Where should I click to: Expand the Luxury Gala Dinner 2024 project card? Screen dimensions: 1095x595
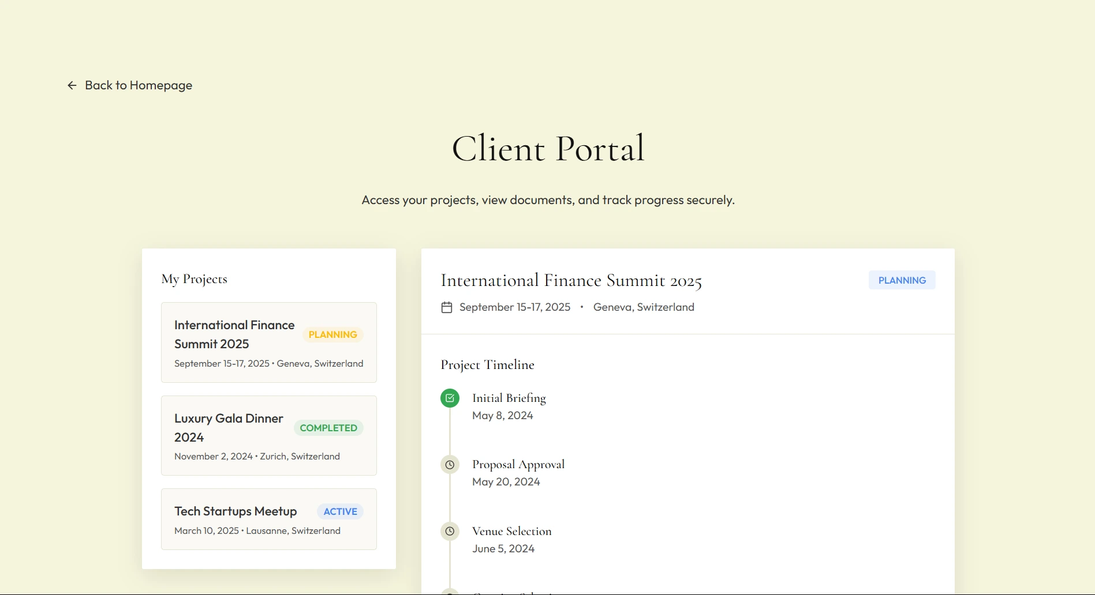(268, 435)
